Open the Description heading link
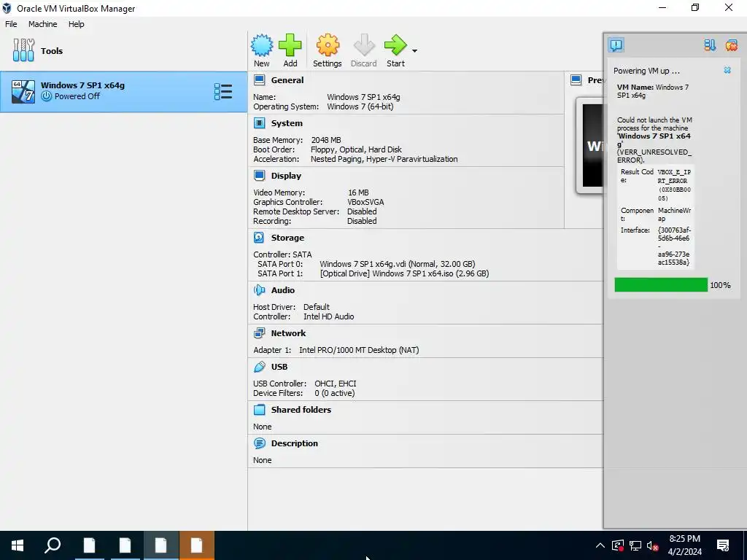Image resolution: width=747 pixels, height=560 pixels. point(295,443)
